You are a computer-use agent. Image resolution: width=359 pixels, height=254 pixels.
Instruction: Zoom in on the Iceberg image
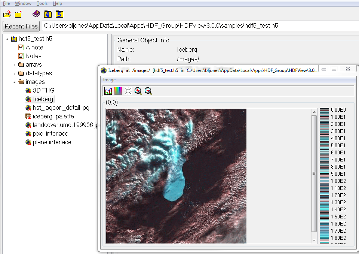coord(138,91)
